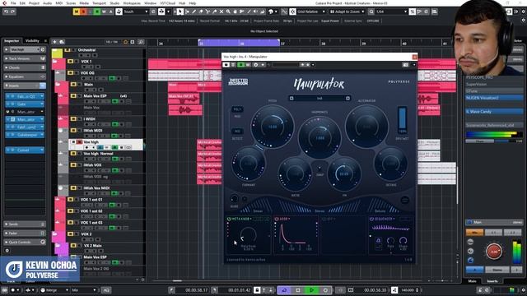Toggle the red global Solo button
The width and height of the screenshot is (527, 296).
pyautogui.click(x=83, y=12)
